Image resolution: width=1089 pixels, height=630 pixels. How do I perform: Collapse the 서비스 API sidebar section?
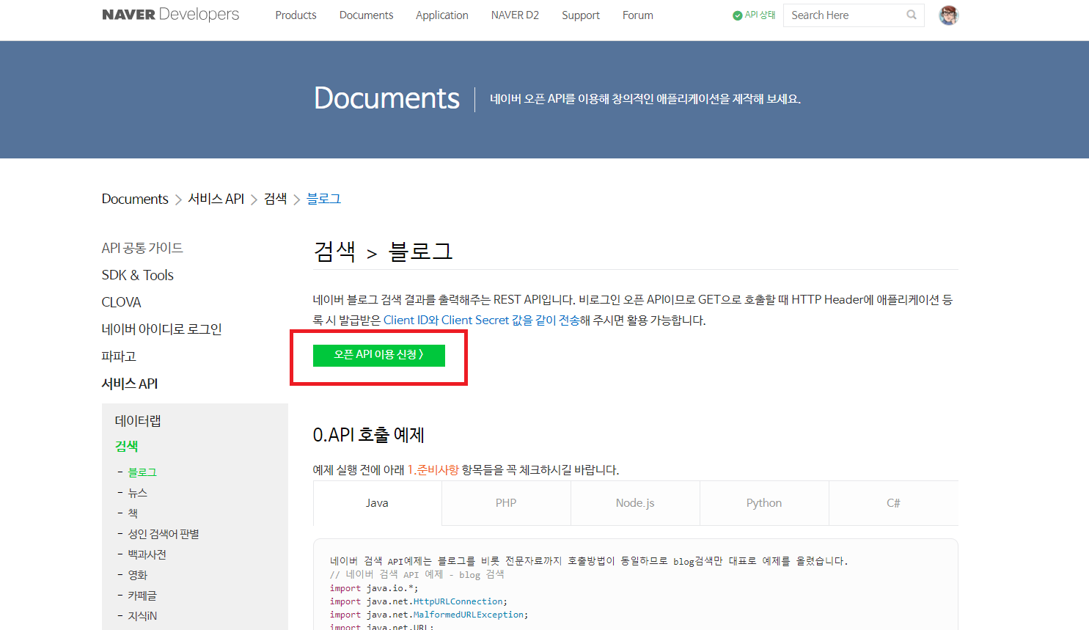pos(130,384)
